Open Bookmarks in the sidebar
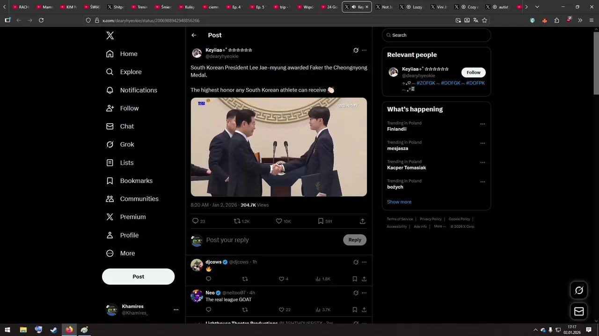This screenshot has width=599, height=336. coord(130,181)
